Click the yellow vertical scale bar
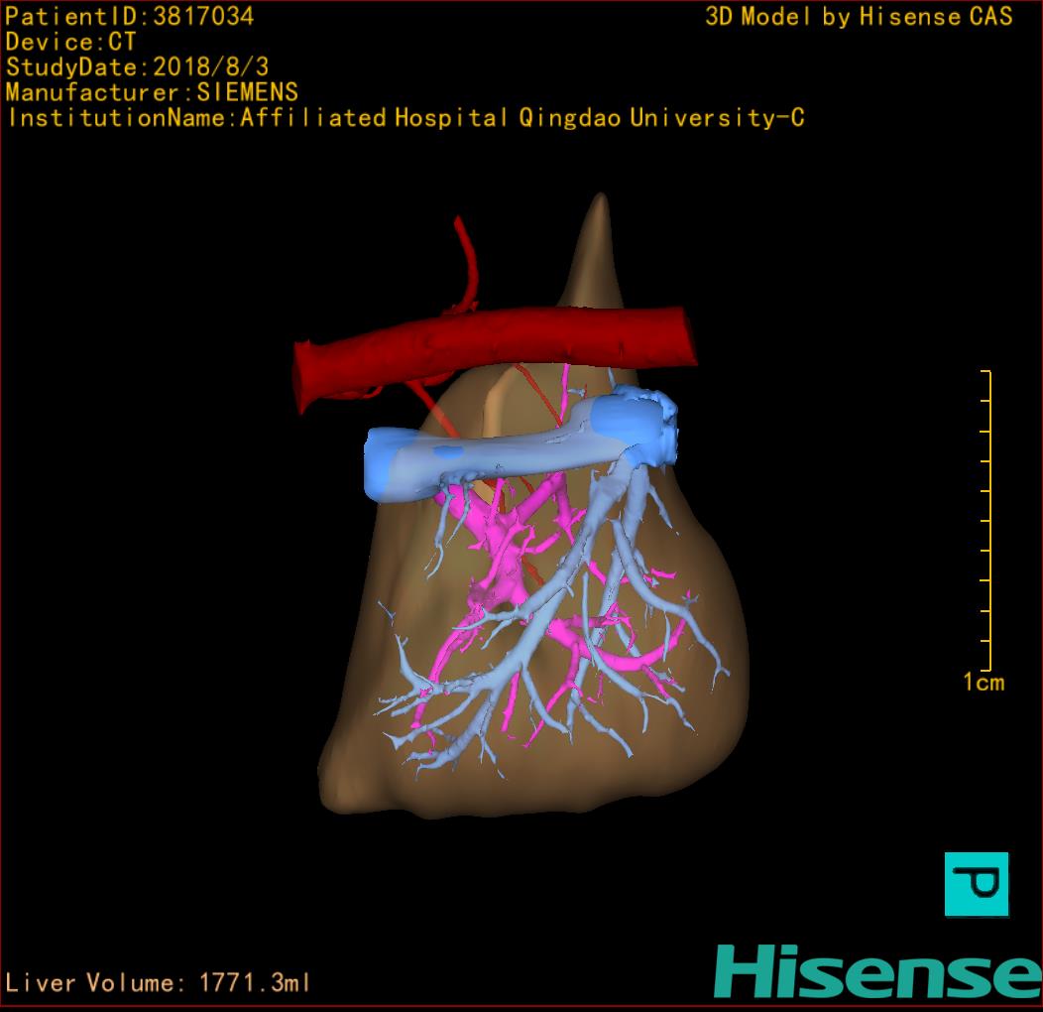Screen dimensions: 1043x1012 (x=987, y=521)
